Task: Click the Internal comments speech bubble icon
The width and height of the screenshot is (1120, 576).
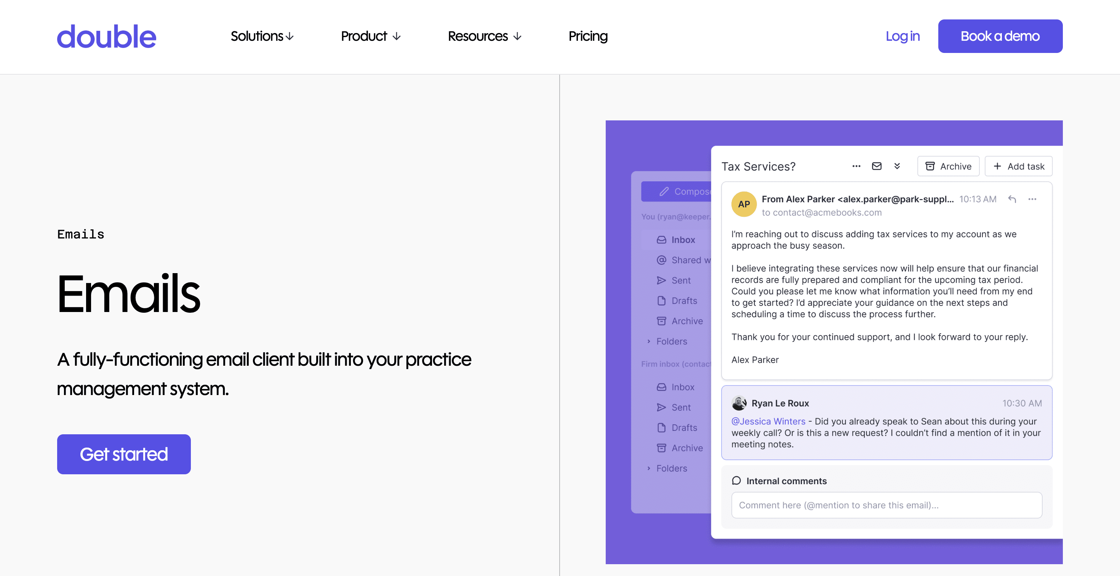Action: pyautogui.click(x=736, y=480)
